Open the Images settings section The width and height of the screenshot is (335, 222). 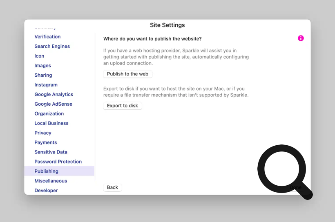point(42,66)
